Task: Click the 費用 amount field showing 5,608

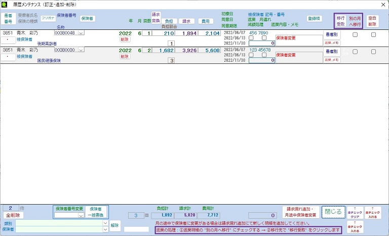Action: click(x=209, y=50)
